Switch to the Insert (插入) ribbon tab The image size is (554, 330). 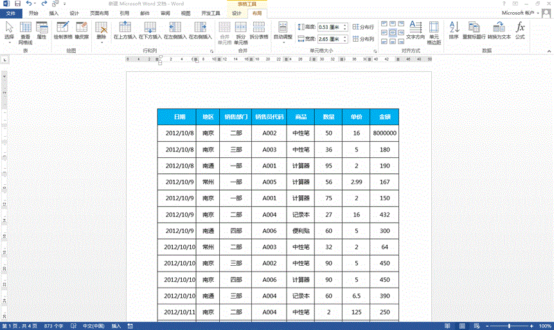click(53, 13)
